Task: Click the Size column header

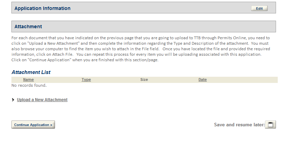Action: coord(144,80)
